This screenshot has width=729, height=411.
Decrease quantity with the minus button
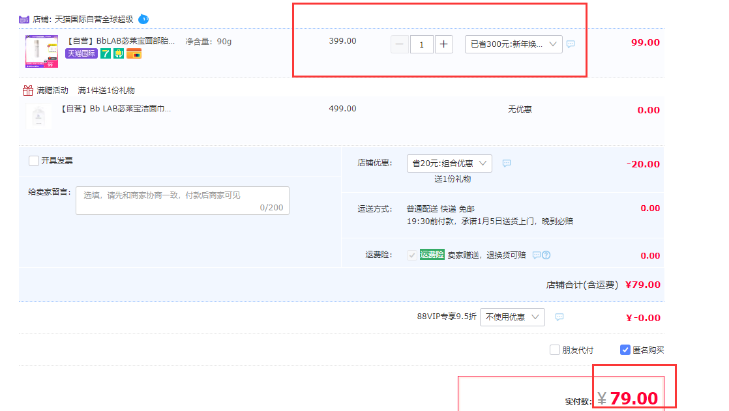[x=400, y=44]
